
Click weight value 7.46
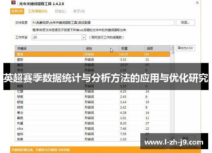pos(123,128)
